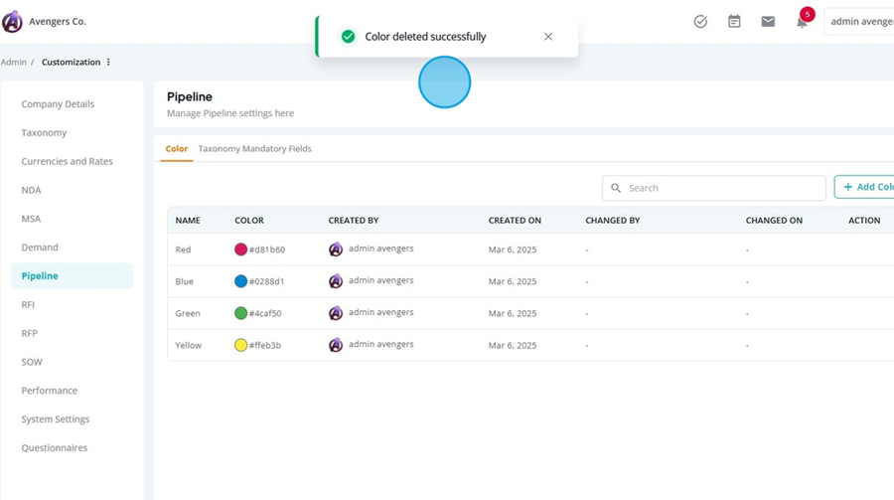Image resolution: width=894 pixels, height=500 pixels.
Task: Click 'admin avengers' text in Blue row
Action: pyautogui.click(x=380, y=280)
